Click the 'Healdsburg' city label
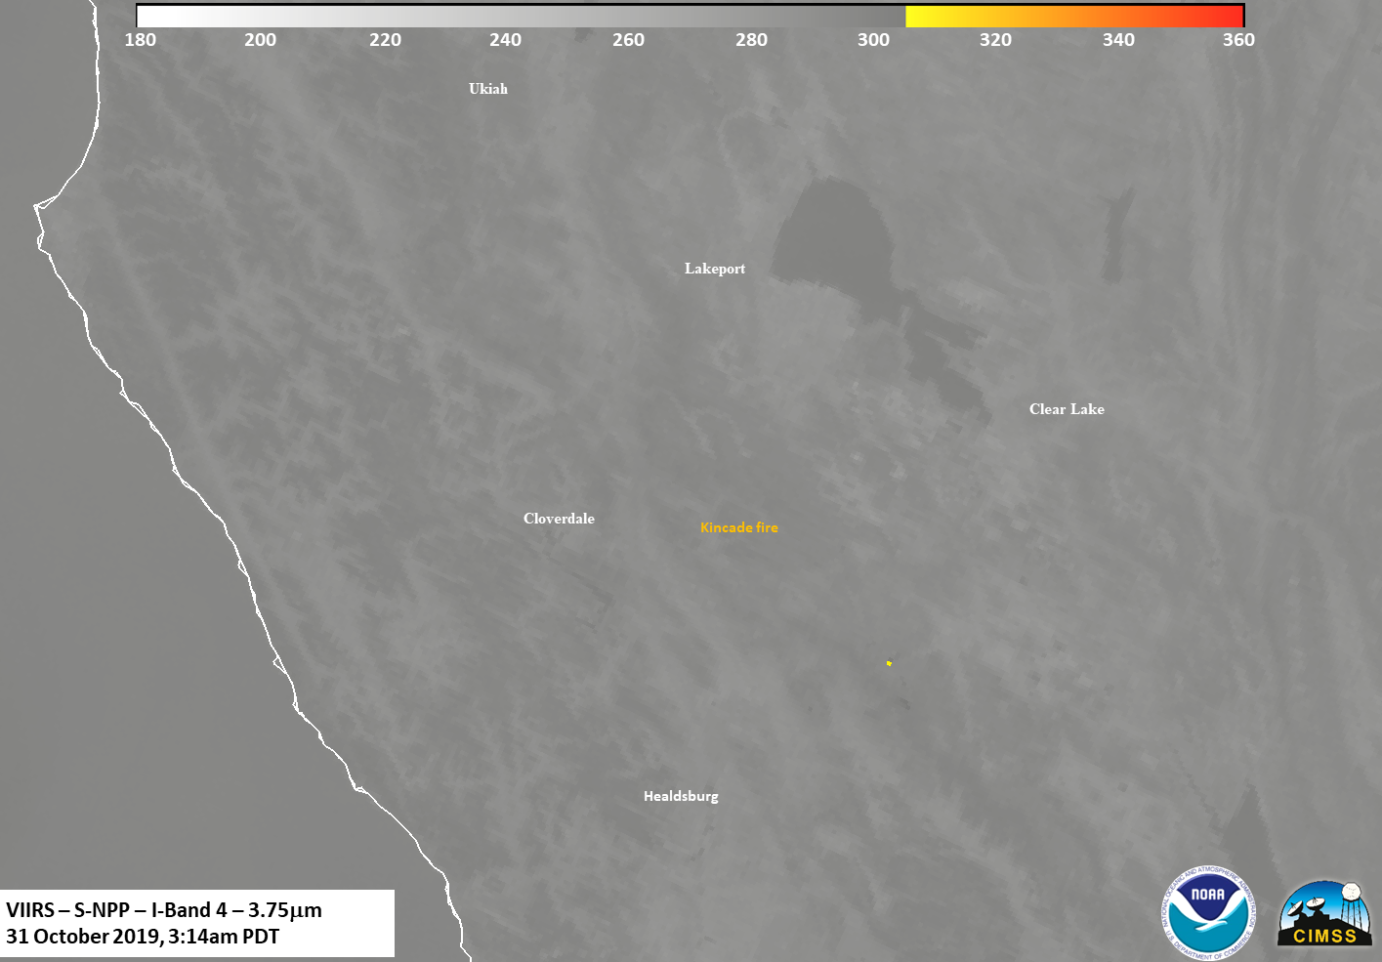The height and width of the screenshot is (962, 1382). pyautogui.click(x=681, y=796)
